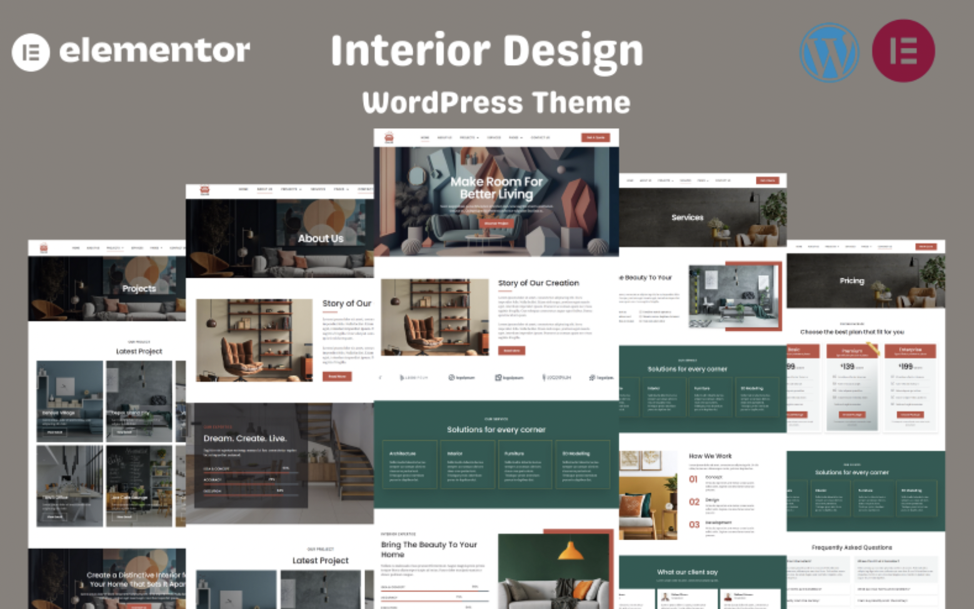The image size is (974, 609).
Task: Click the Enterprise plan's choose package button
Action: (x=910, y=415)
